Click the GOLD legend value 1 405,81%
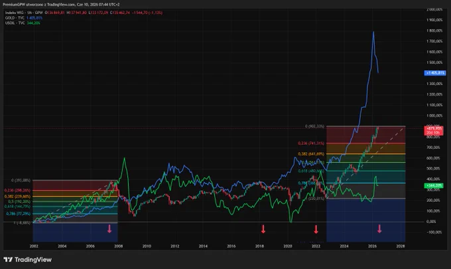The width and height of the screenshot is (451, 269). (x=34, y=18)
